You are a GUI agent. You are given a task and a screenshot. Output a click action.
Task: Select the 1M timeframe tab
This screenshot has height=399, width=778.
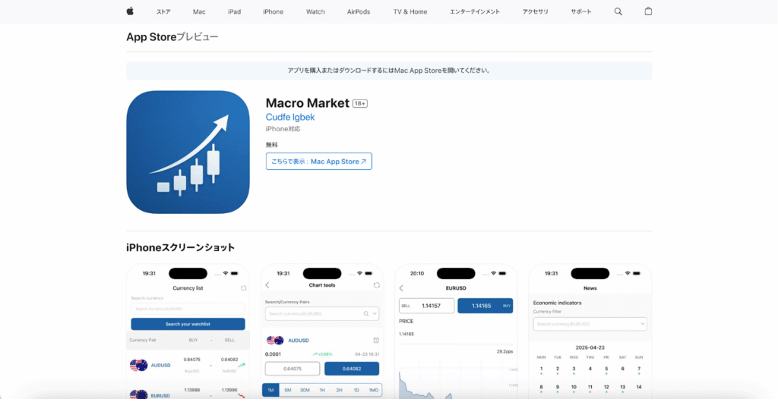[271, 391]
